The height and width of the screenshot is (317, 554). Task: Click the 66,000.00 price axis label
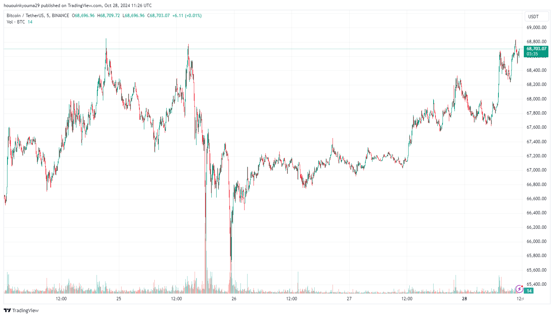536,241
